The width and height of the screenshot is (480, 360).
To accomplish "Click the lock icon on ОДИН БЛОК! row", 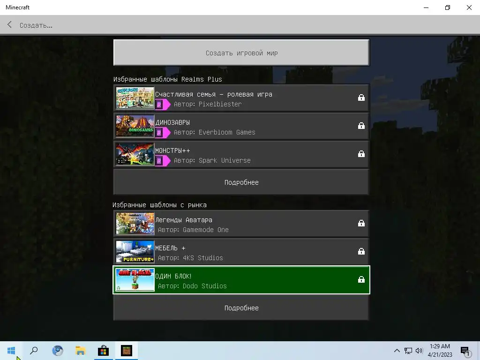I will point(361,279).
